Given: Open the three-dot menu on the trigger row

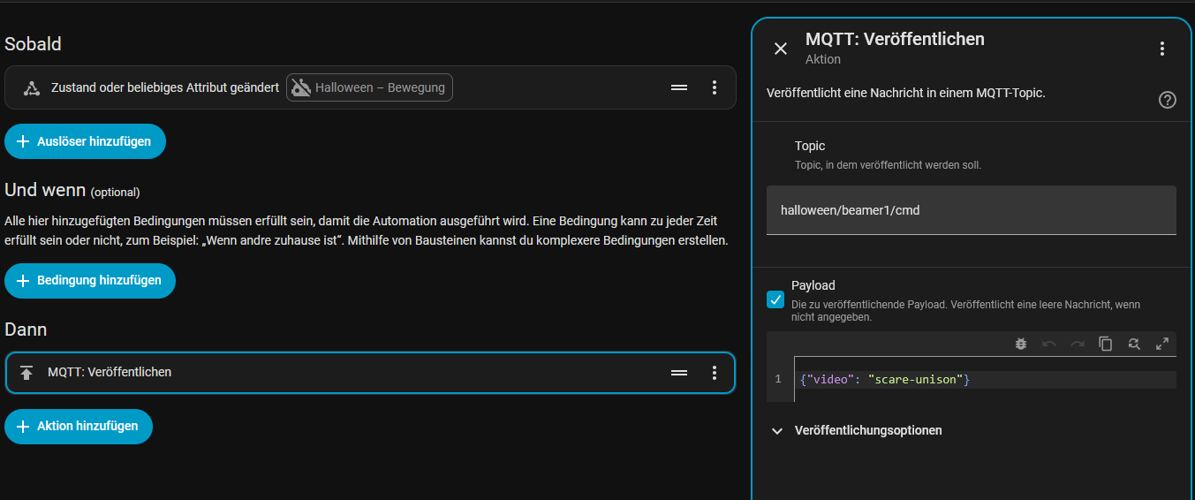Looking at the screenshot, I should 715,87.
